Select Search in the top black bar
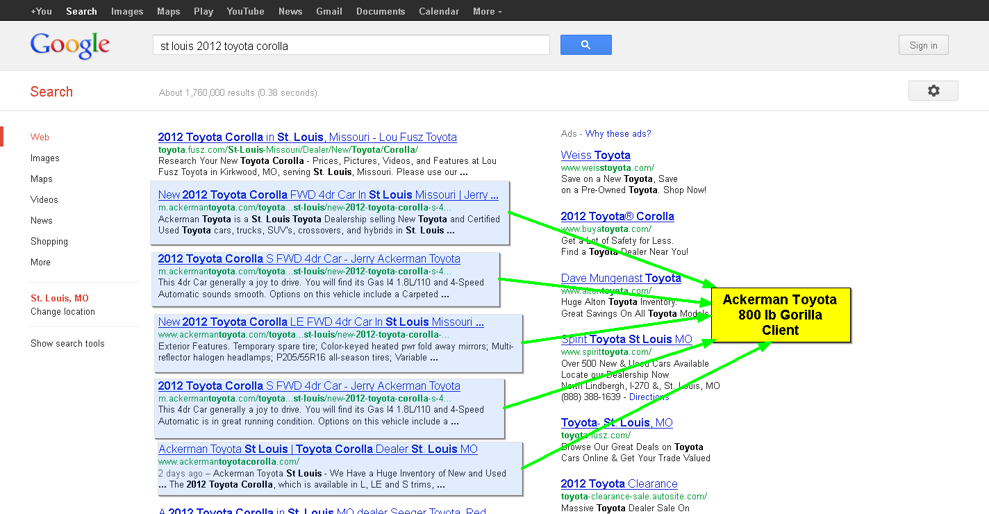This screenshot has height=514, width=989. [x=81, y=11]
